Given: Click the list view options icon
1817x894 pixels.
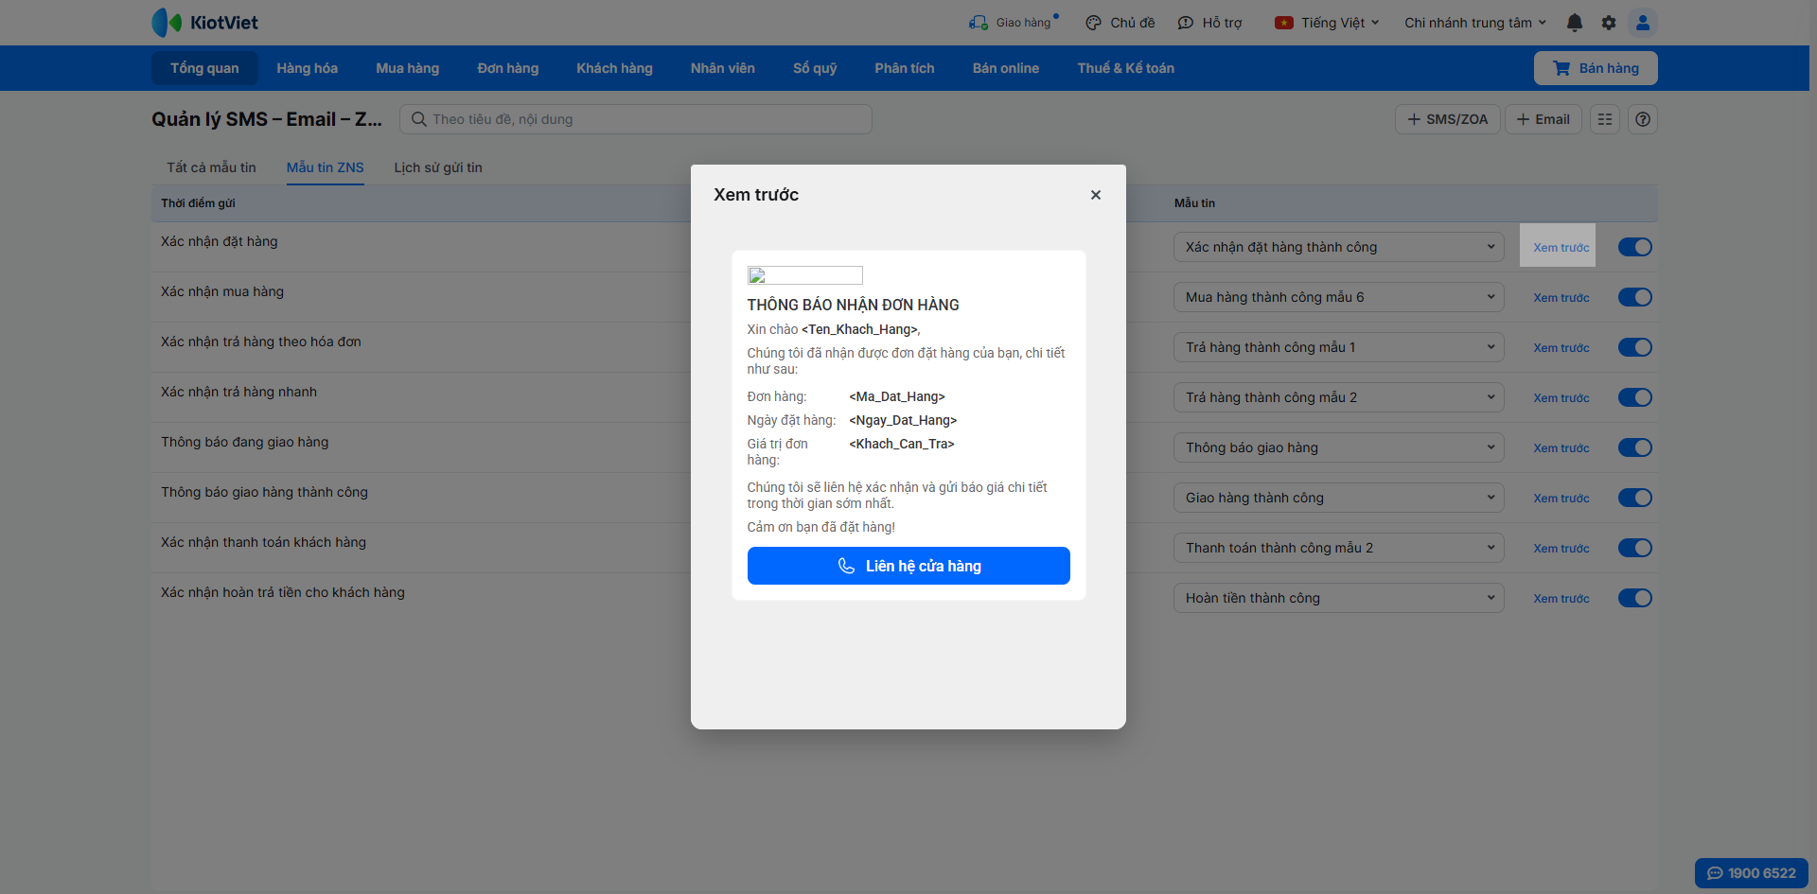Looking at the screenshot, I should pyautogui.click(x=1605, y=119).
